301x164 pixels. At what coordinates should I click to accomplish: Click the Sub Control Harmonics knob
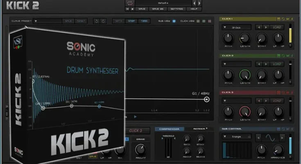278,149
